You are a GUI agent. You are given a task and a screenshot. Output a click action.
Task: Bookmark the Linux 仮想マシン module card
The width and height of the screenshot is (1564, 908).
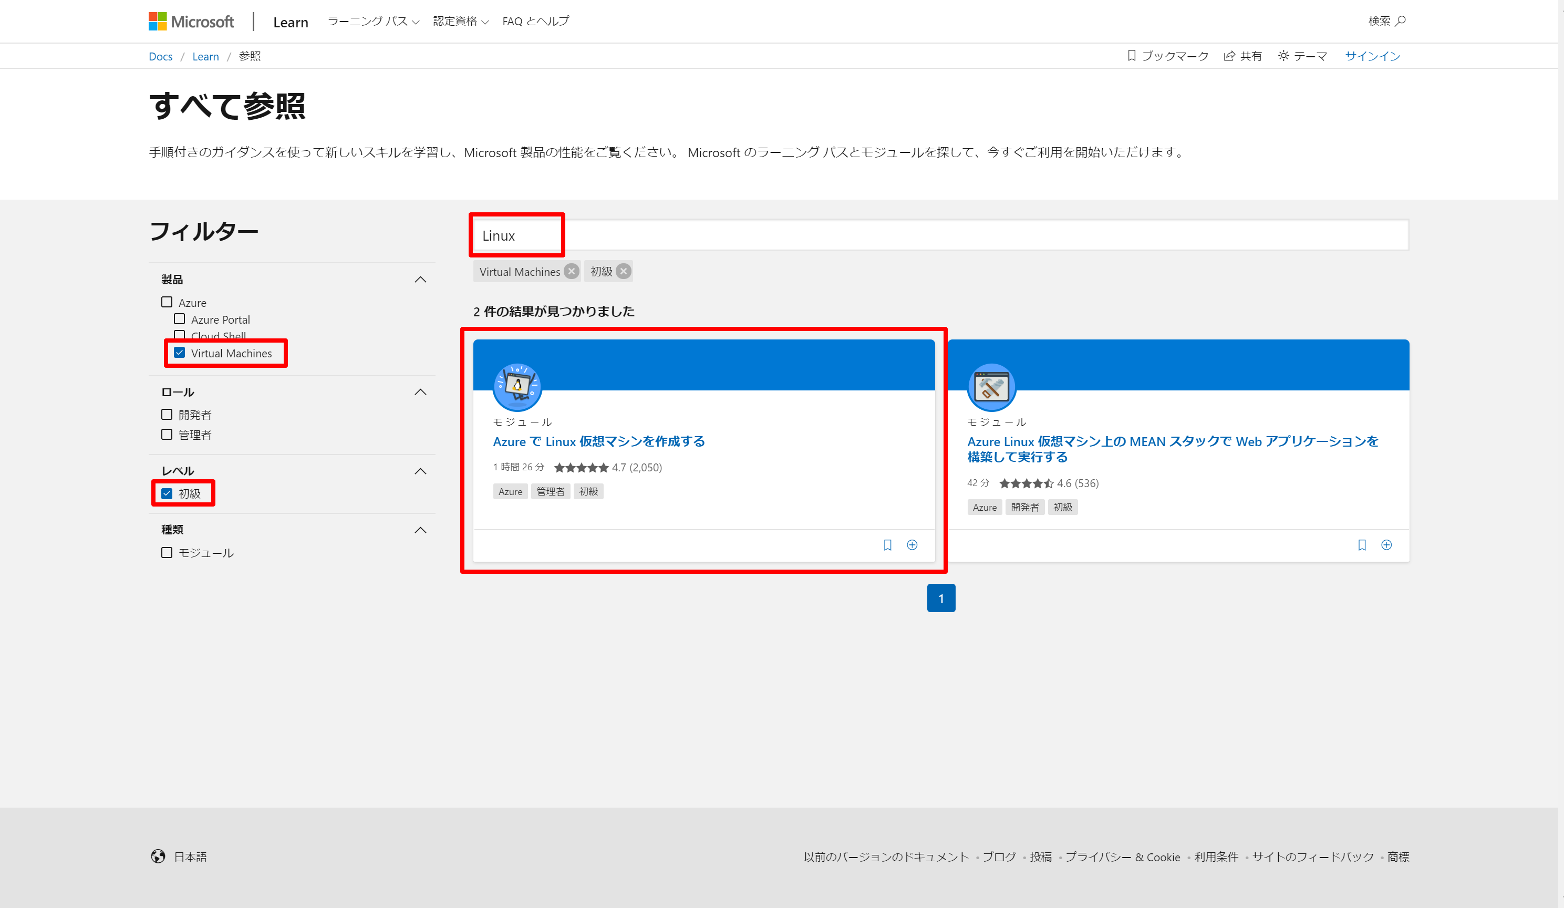pos(887,545)
